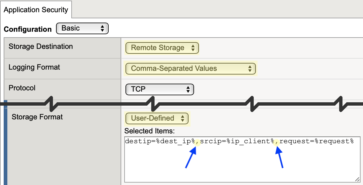363x185 pixels.
Task: Click inside the Selected Items text area
Action: coord(242,160)
